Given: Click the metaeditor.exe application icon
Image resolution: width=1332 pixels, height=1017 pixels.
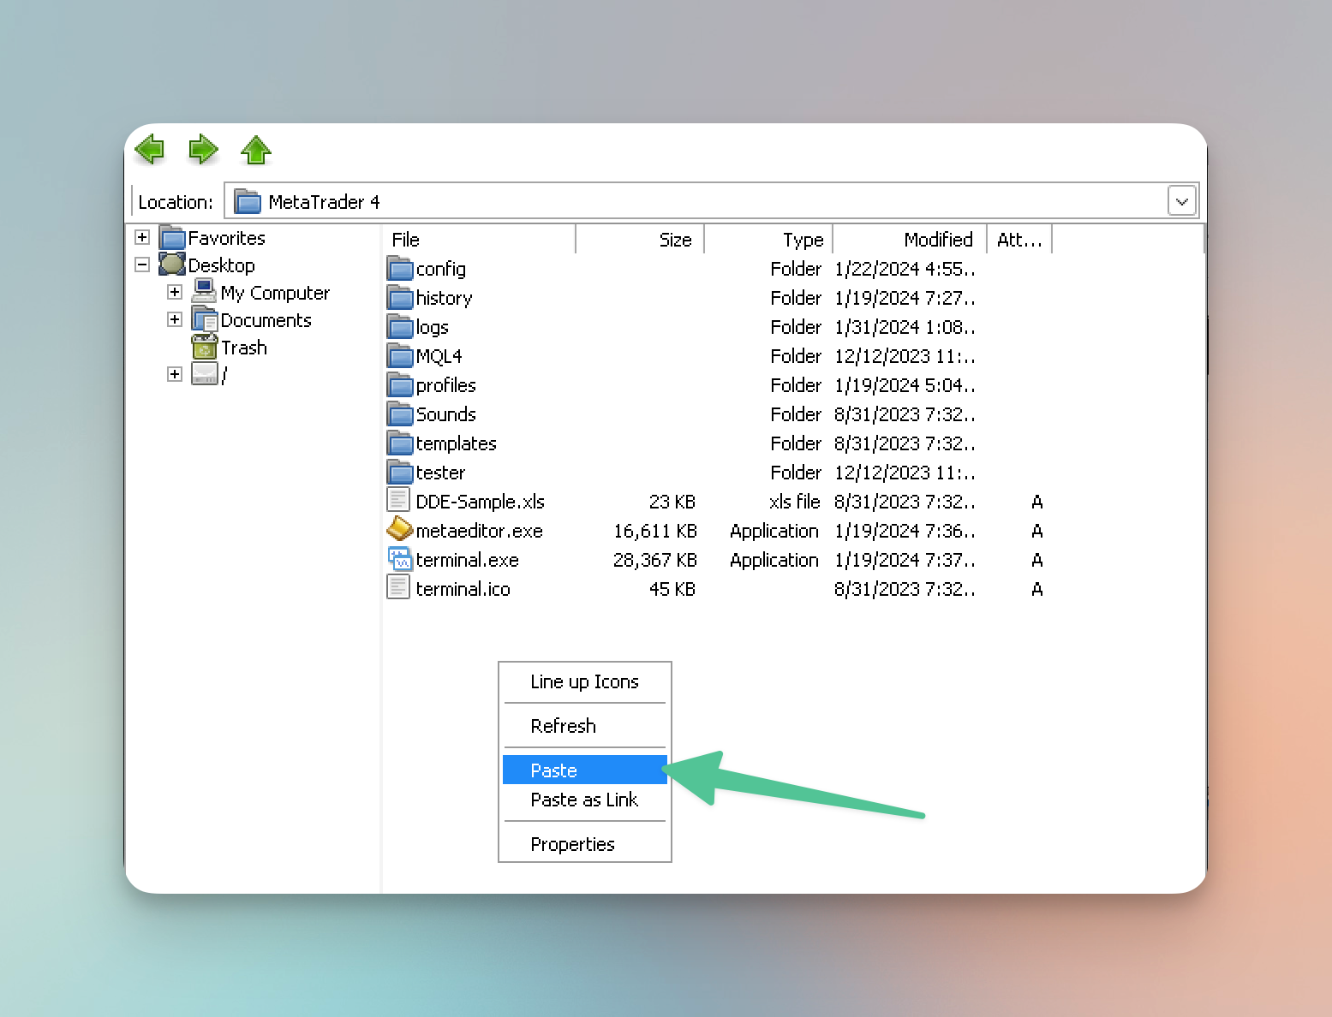Looking at the screenshot, I should click(x=400, y=530).
